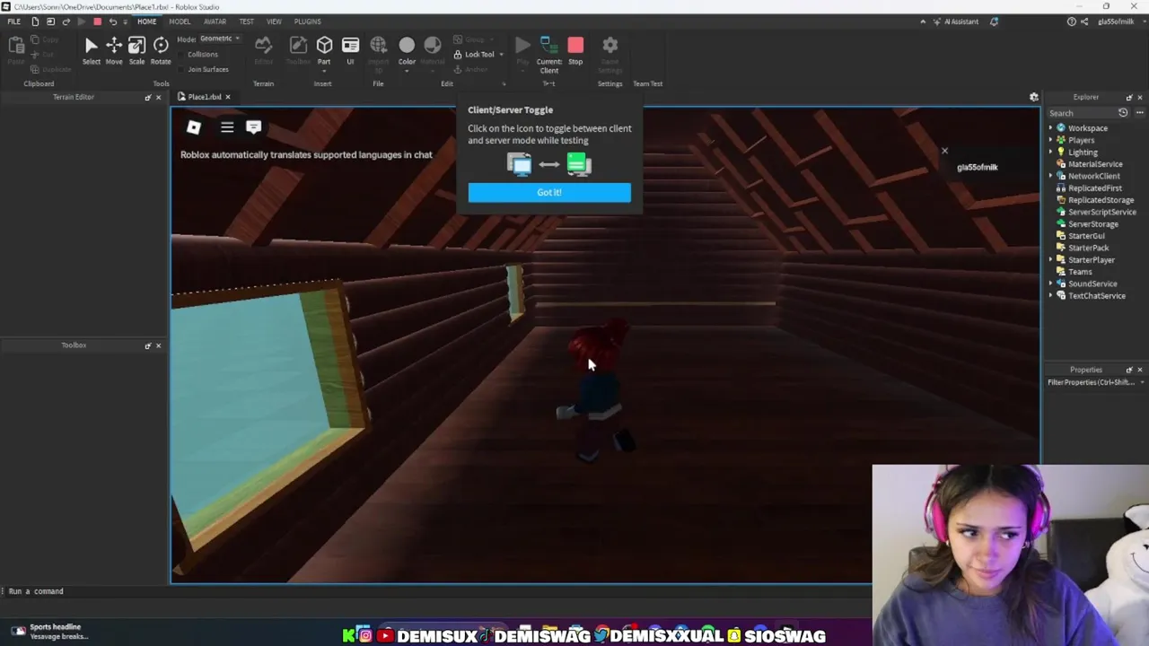Screen dimensions: 1149x646
Task: Close the Place1.rbxl tab
Action: (x=228, y=97)
